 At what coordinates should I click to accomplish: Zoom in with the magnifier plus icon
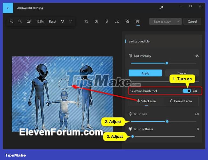pyautogui.click(x=11, y=21)
